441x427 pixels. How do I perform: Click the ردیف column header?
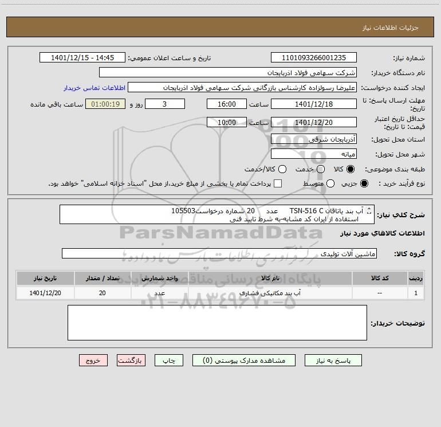click(x=416, y=278)
